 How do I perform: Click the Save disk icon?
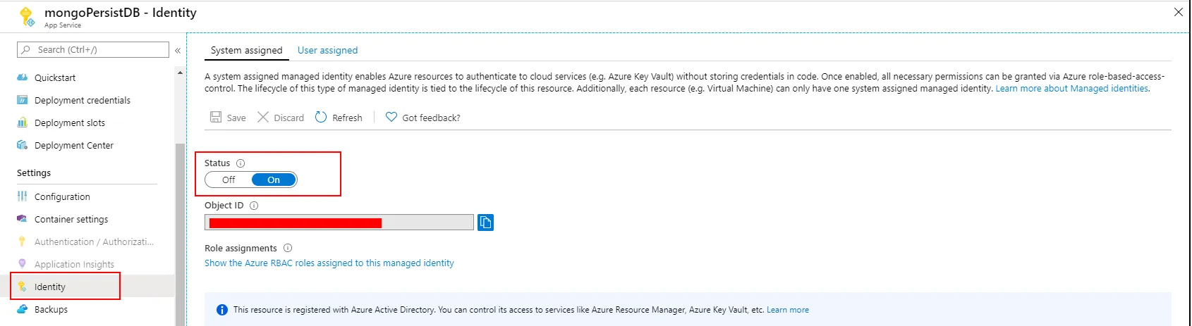point(216,118)
